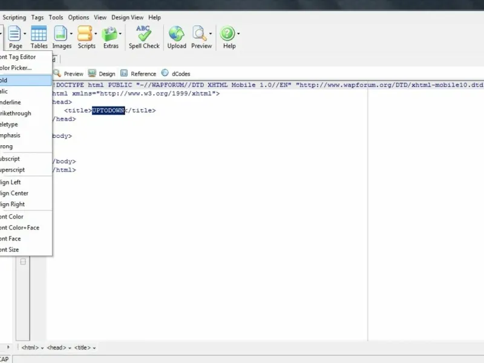This screenshot has height=363, width=484.
Task: Expand the Scripts dropdown arrow
Action: pyautogui.click(x=96, y=34)
